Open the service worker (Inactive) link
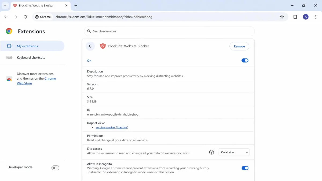322x181 pixels. pos(112,127)
